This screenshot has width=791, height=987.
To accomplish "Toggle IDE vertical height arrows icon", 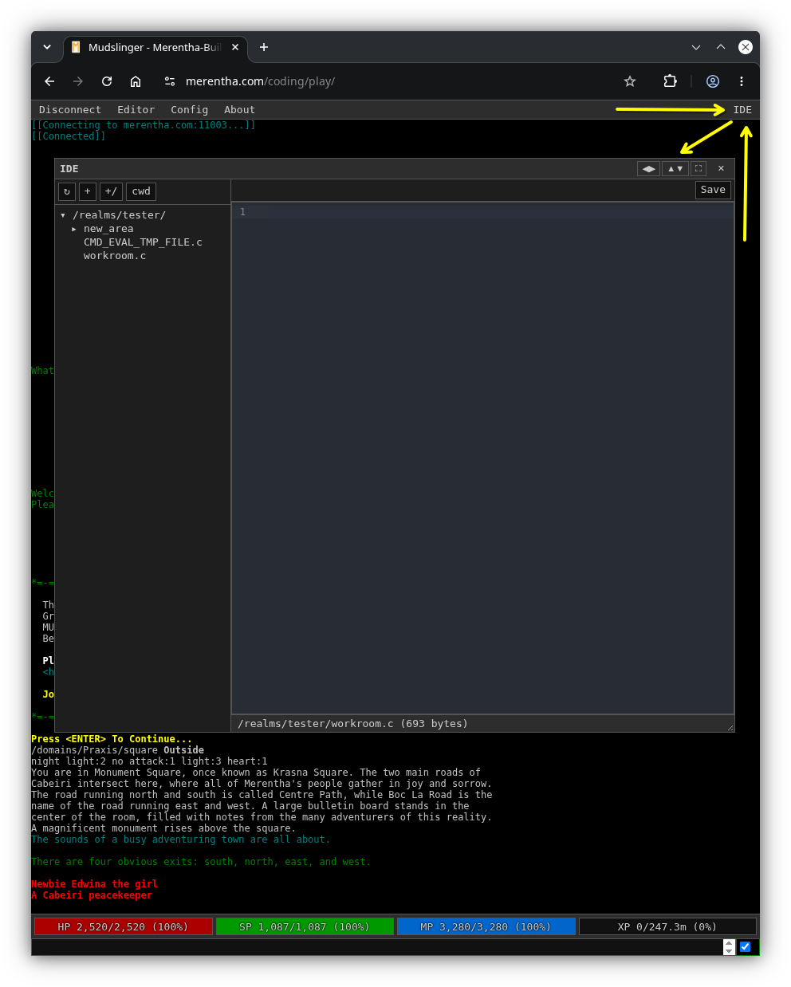I will (x=675, y=168).
